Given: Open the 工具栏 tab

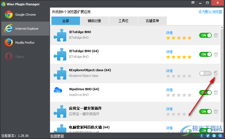Looking at the screenshot, I should (x=124, y=21).
